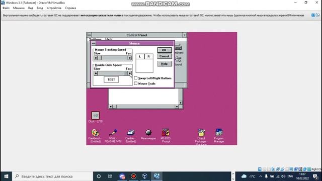The image size is (322, 181).
Task: Open the Windows Start menu
Action: [x=6, y=176]
